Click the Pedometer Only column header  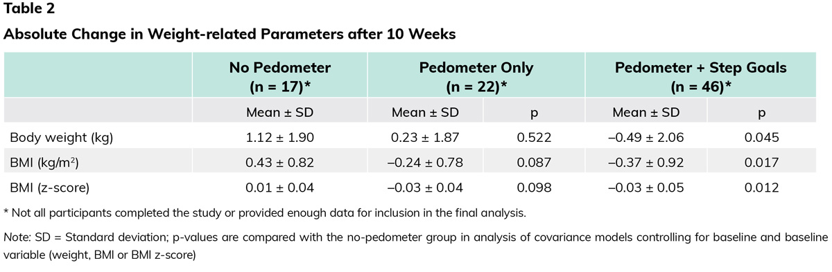tap(476, 77)
